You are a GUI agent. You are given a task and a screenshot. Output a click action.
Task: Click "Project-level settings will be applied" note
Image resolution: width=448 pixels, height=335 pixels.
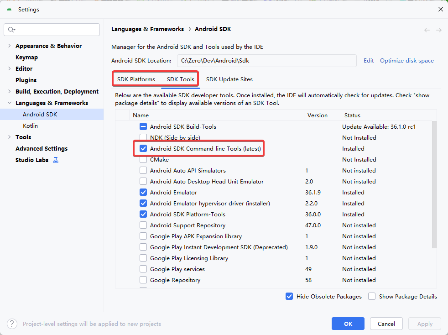tap(92, 324)
